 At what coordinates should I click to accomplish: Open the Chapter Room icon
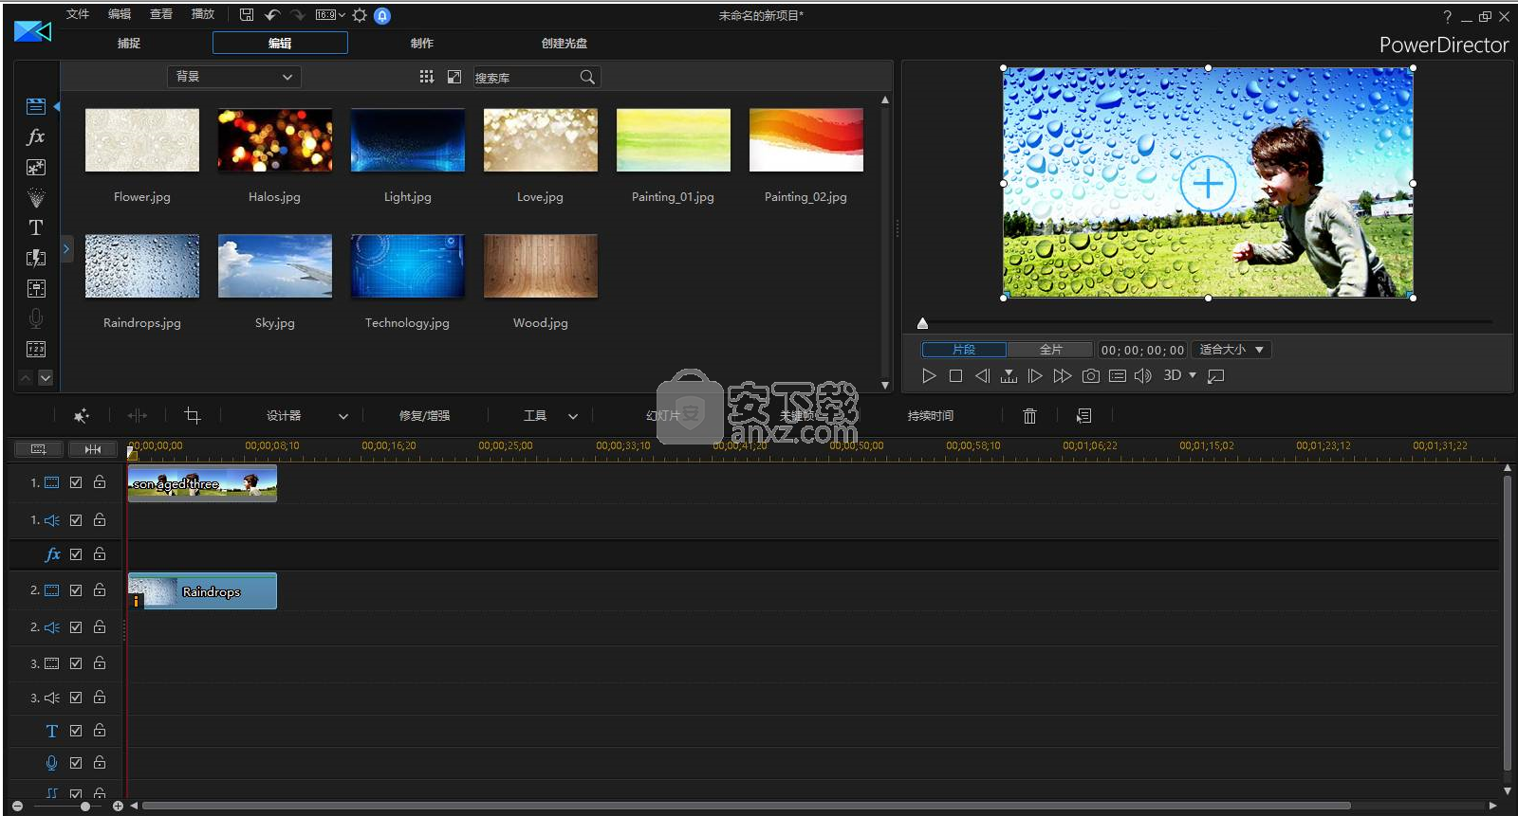coord(36,349)
